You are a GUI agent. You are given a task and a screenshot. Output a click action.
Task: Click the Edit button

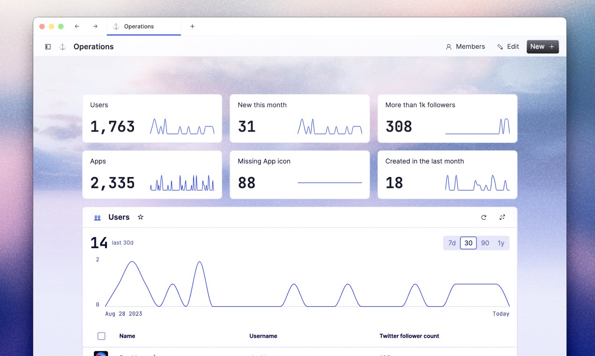coord(508,47)
